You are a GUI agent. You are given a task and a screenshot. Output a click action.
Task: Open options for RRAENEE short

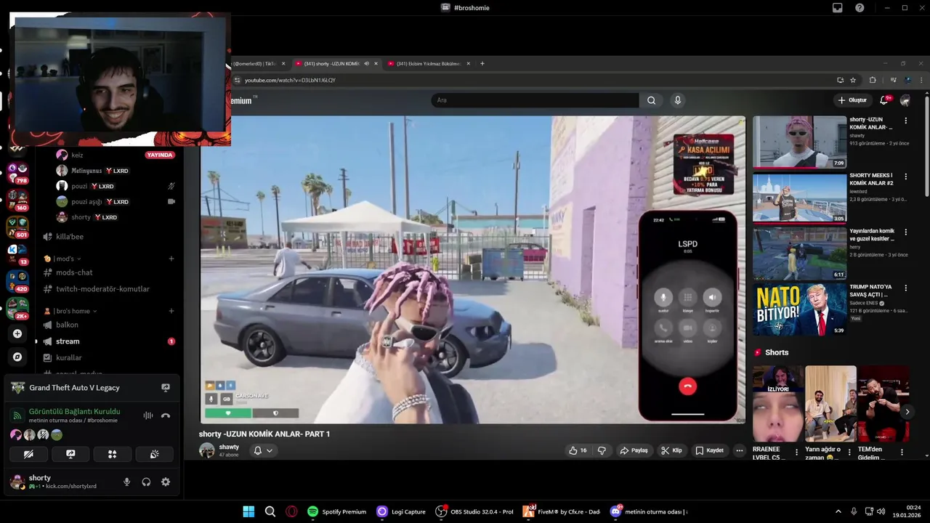(x=796, y=453)
